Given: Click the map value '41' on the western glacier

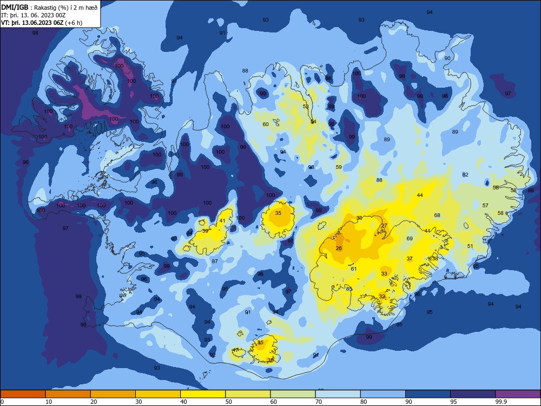Looking at the screenshot, I should pos(222,221).
